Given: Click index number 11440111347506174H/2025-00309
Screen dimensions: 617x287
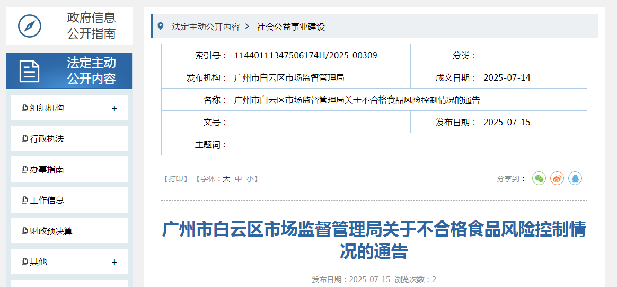Looking at the screenshot, I should click(306, 56).
